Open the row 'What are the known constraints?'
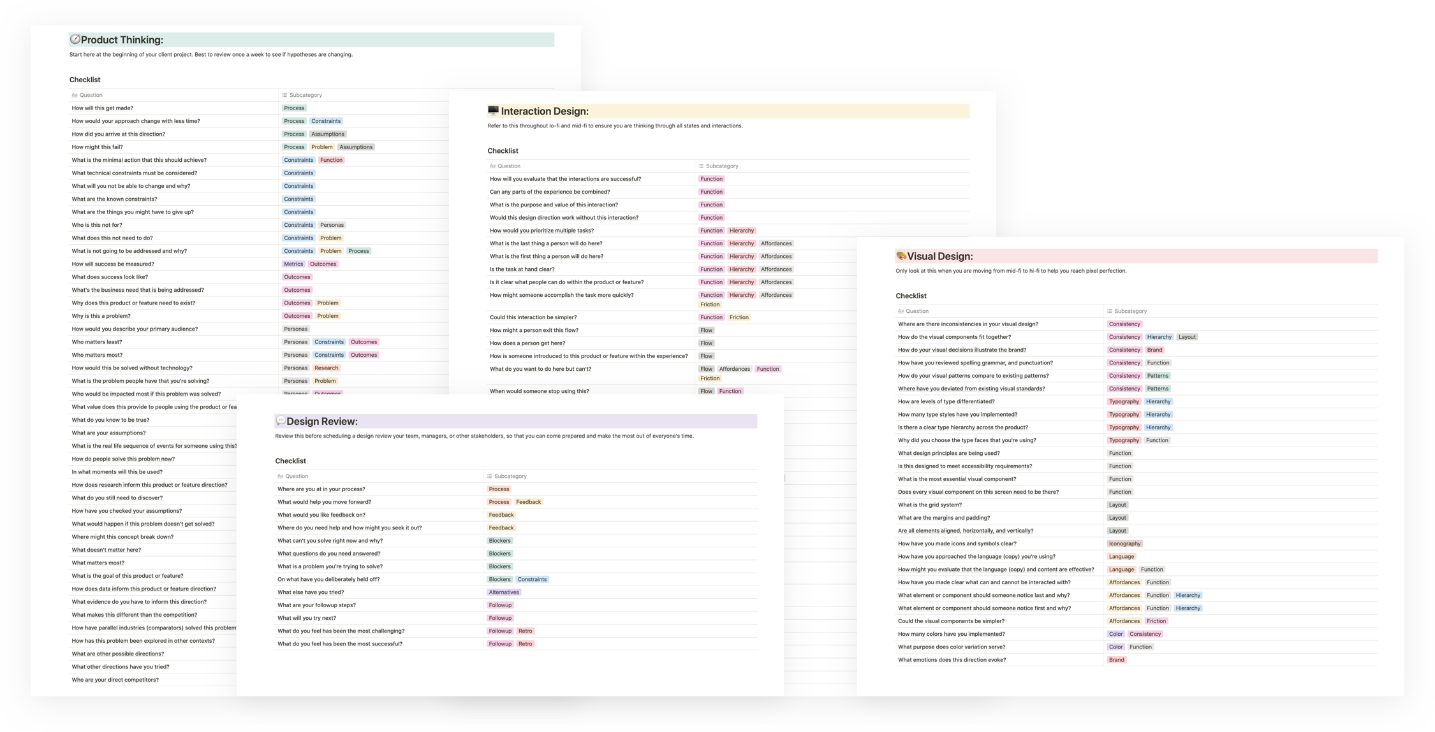 (x=114, y=199)
